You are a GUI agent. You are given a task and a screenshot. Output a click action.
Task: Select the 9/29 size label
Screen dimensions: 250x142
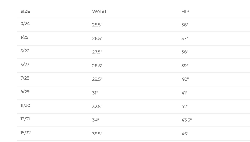pos(25,92)
